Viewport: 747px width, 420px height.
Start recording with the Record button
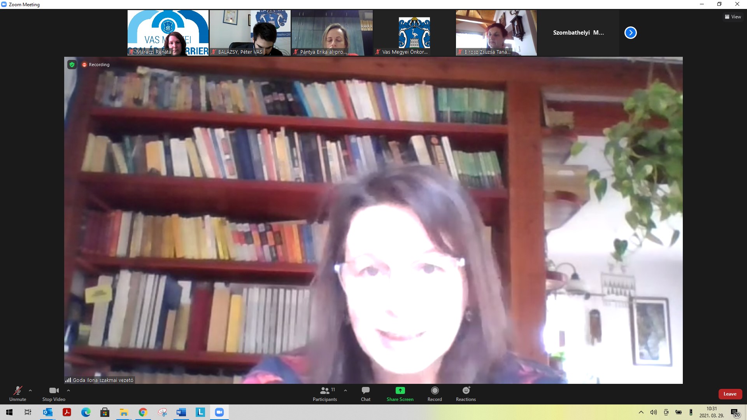coord(435,394)
